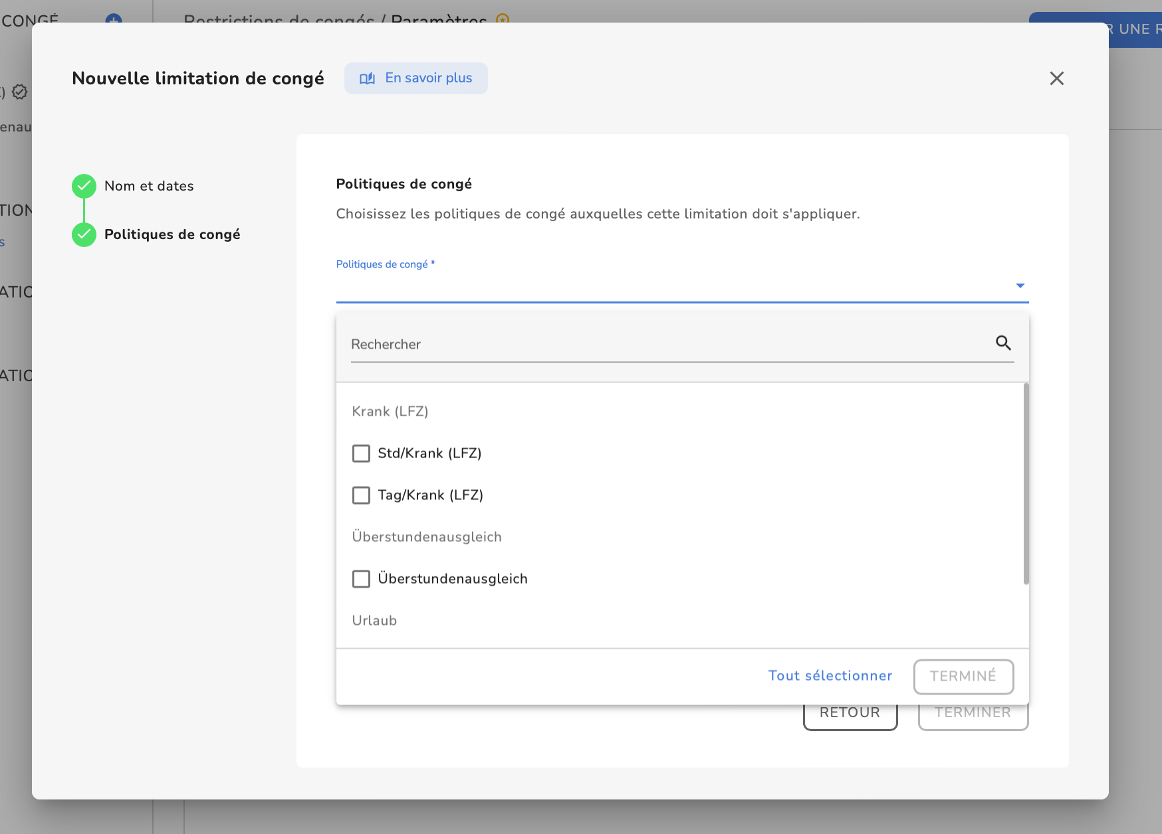Click the star icon next to Paramètres

(503, 19)
